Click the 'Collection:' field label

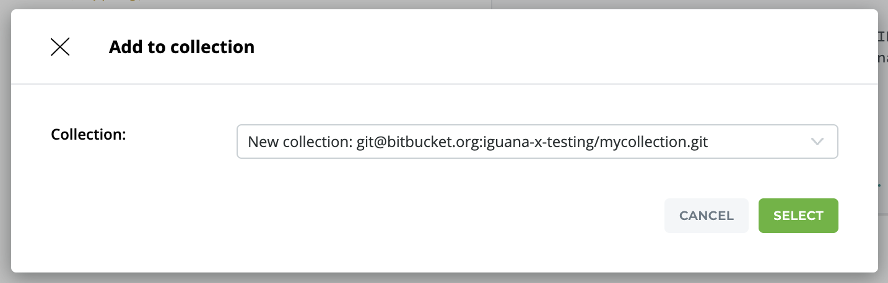pyautogui.click(x=89, y=134)
